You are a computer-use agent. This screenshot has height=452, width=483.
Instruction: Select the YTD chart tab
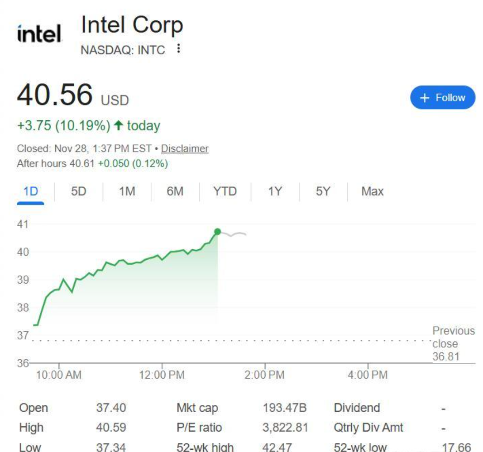click(225, 191)
